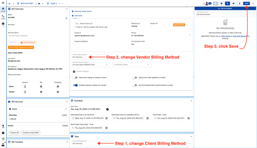Click the dollar circle toolbar icon
Viewport: 257px width, 148px height.
pyautogui.click(x=221, y=3)
